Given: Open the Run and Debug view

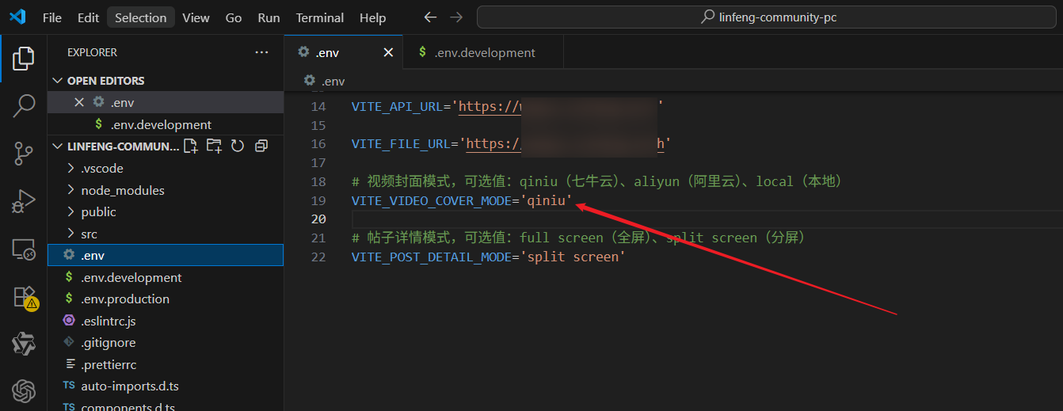Looking at the screenshot, I should [x=24, y=202].
